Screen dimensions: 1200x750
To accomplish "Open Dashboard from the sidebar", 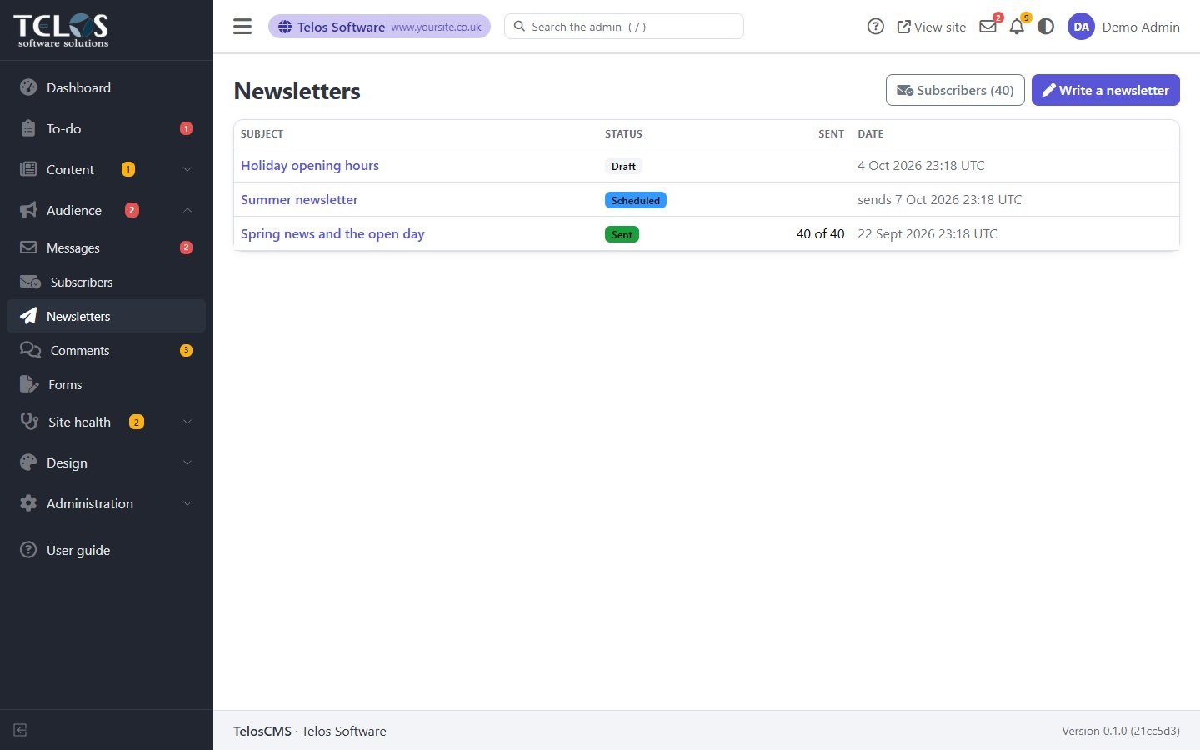I will pyautogui.click(x=106, y=87).
